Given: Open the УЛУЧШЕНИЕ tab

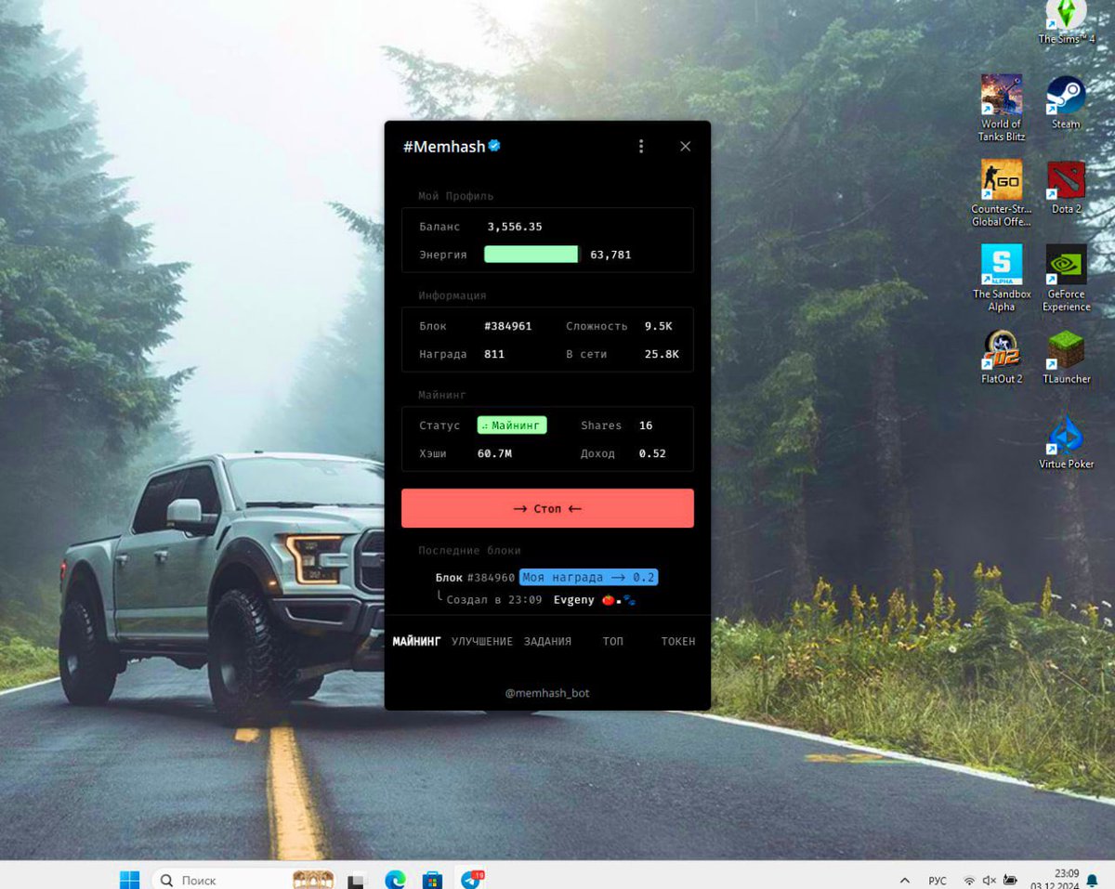Looking at the screenshot, I should pos(481,641).
